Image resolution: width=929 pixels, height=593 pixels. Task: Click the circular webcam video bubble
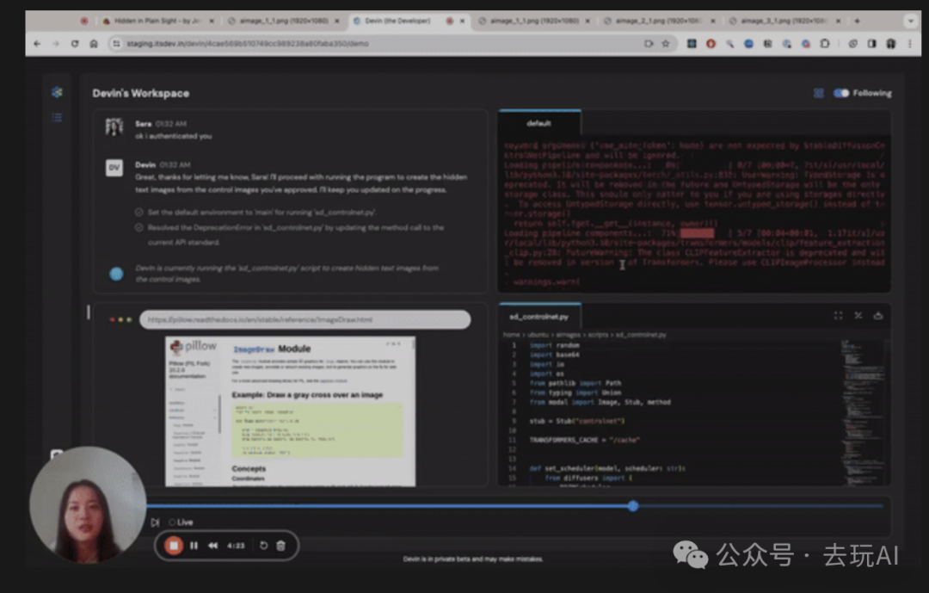(x=87, y=505)
